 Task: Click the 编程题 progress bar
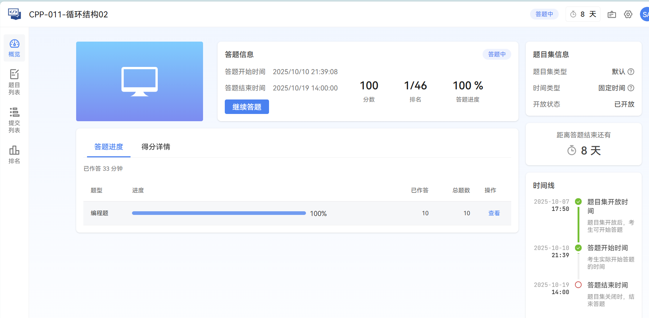219,213
